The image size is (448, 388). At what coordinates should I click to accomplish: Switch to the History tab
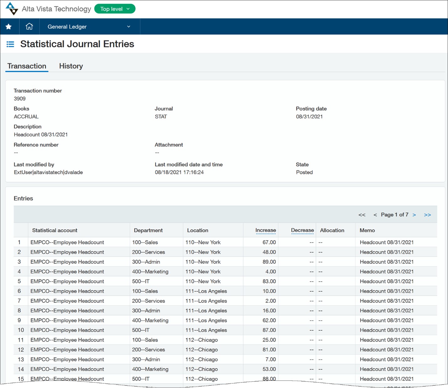(x=71, y=66)
